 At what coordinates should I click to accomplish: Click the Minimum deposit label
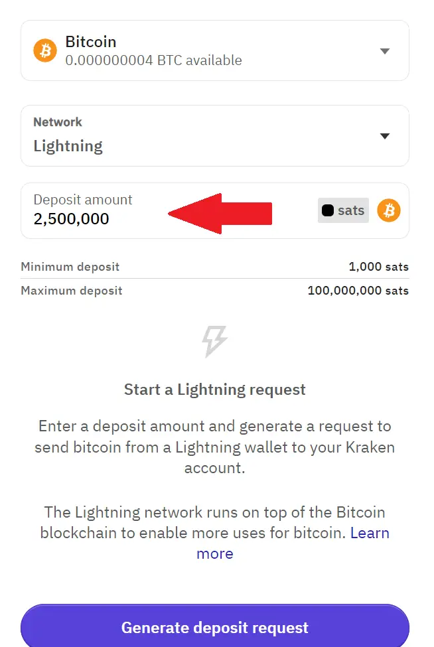click(x=70, y=267)
